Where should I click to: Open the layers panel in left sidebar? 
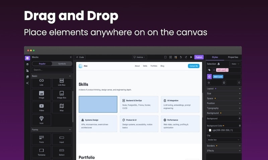tap(27, 64)
